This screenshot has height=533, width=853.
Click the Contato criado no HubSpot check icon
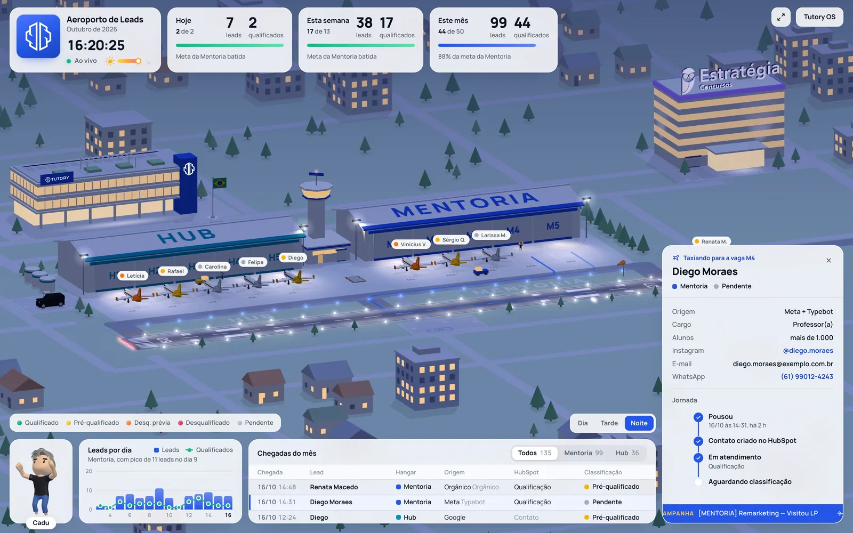tap(698, 441)
